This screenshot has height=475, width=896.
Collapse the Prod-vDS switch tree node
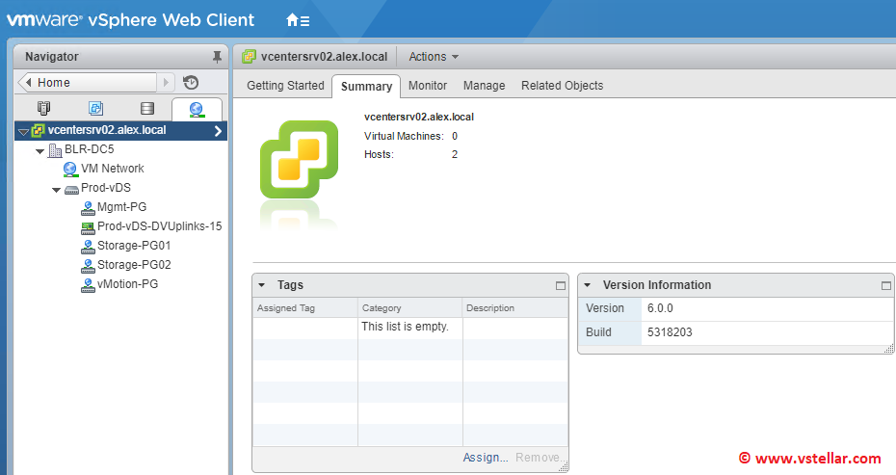tap(56, 189)
